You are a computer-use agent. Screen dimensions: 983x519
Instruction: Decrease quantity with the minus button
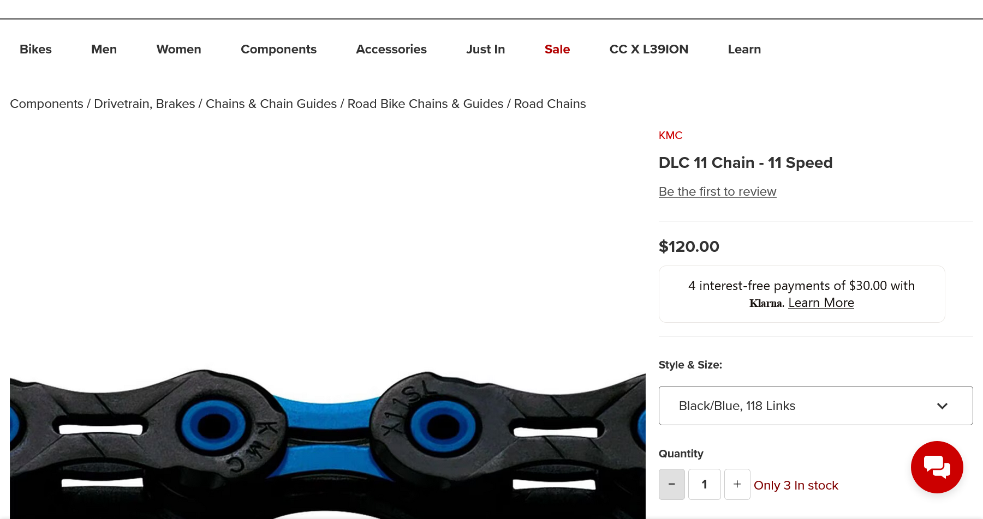(672, 484)
